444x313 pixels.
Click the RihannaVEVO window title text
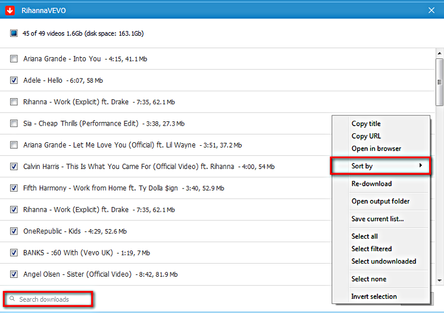click(x=43, y=11)
